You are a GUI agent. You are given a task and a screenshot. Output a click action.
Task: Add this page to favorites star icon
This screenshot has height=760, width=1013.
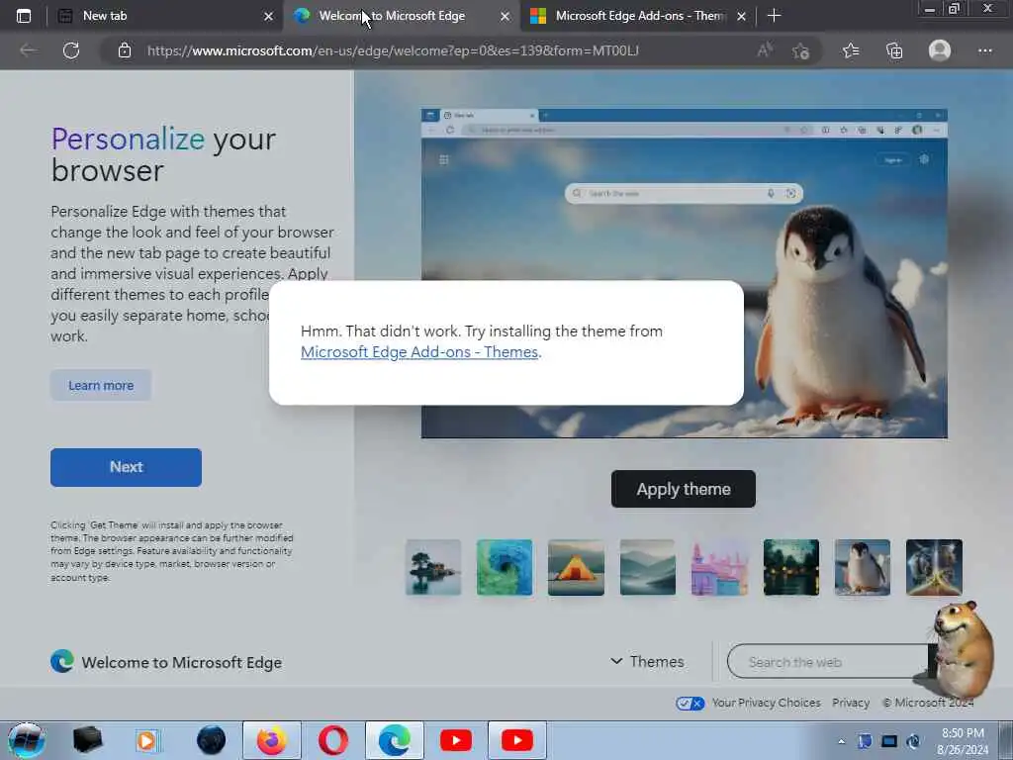801,50
